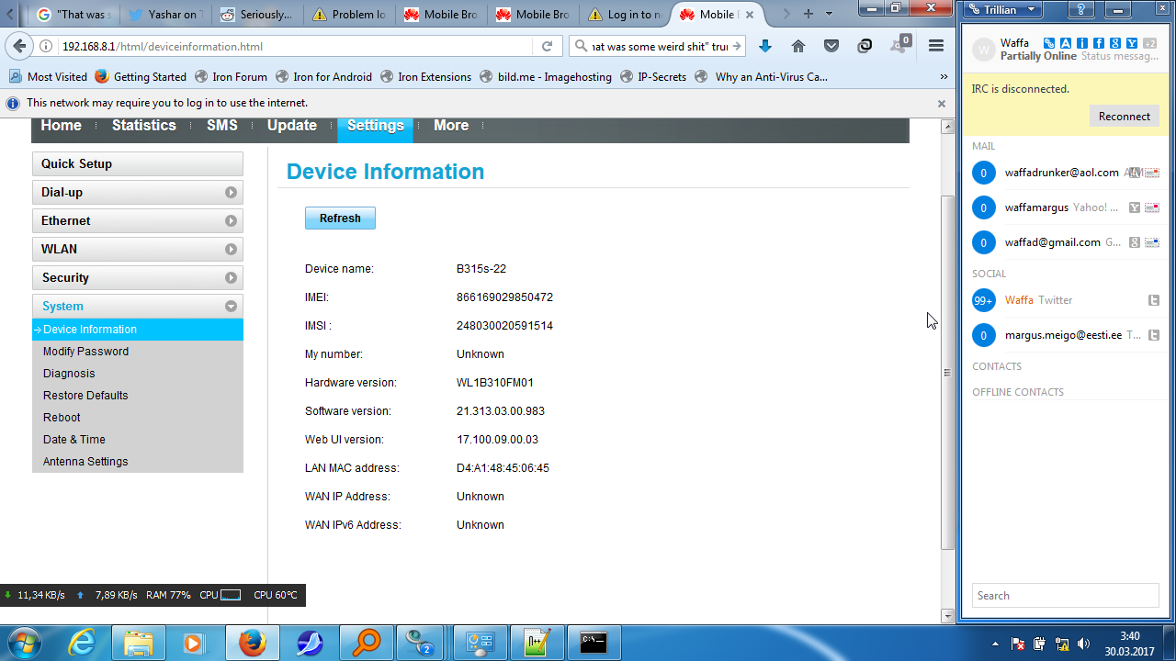This screenshot has width=1176, height=661.
Task: Open the Windows Start menu
Action: click(x=23, y=643)
